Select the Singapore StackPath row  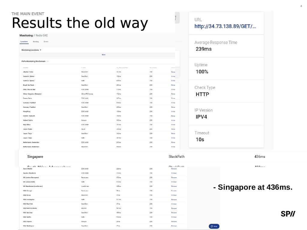coord(162,157)
